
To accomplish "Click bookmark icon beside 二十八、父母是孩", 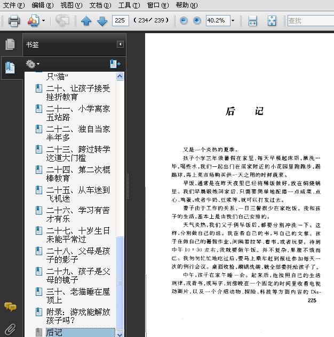I will [39, 251].
